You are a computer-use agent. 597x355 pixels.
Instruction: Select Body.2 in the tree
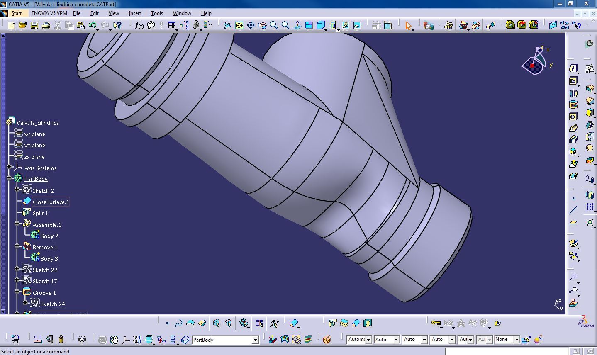[x=49, y=236]
